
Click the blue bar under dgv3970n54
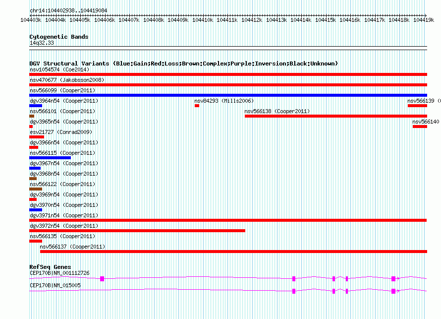(36, 210)
